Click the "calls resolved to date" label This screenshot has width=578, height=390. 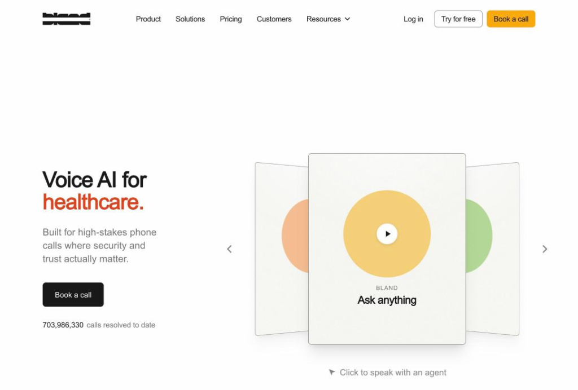click(121, 325)
